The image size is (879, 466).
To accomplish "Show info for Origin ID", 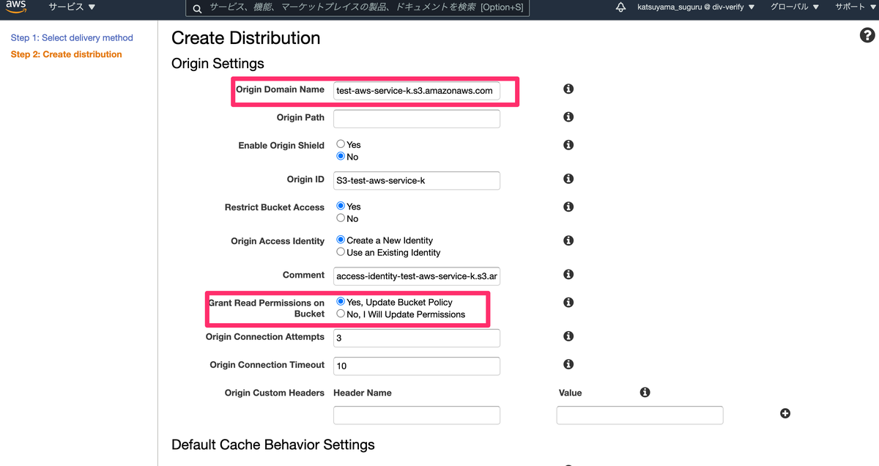I will (x=568, y=178).
